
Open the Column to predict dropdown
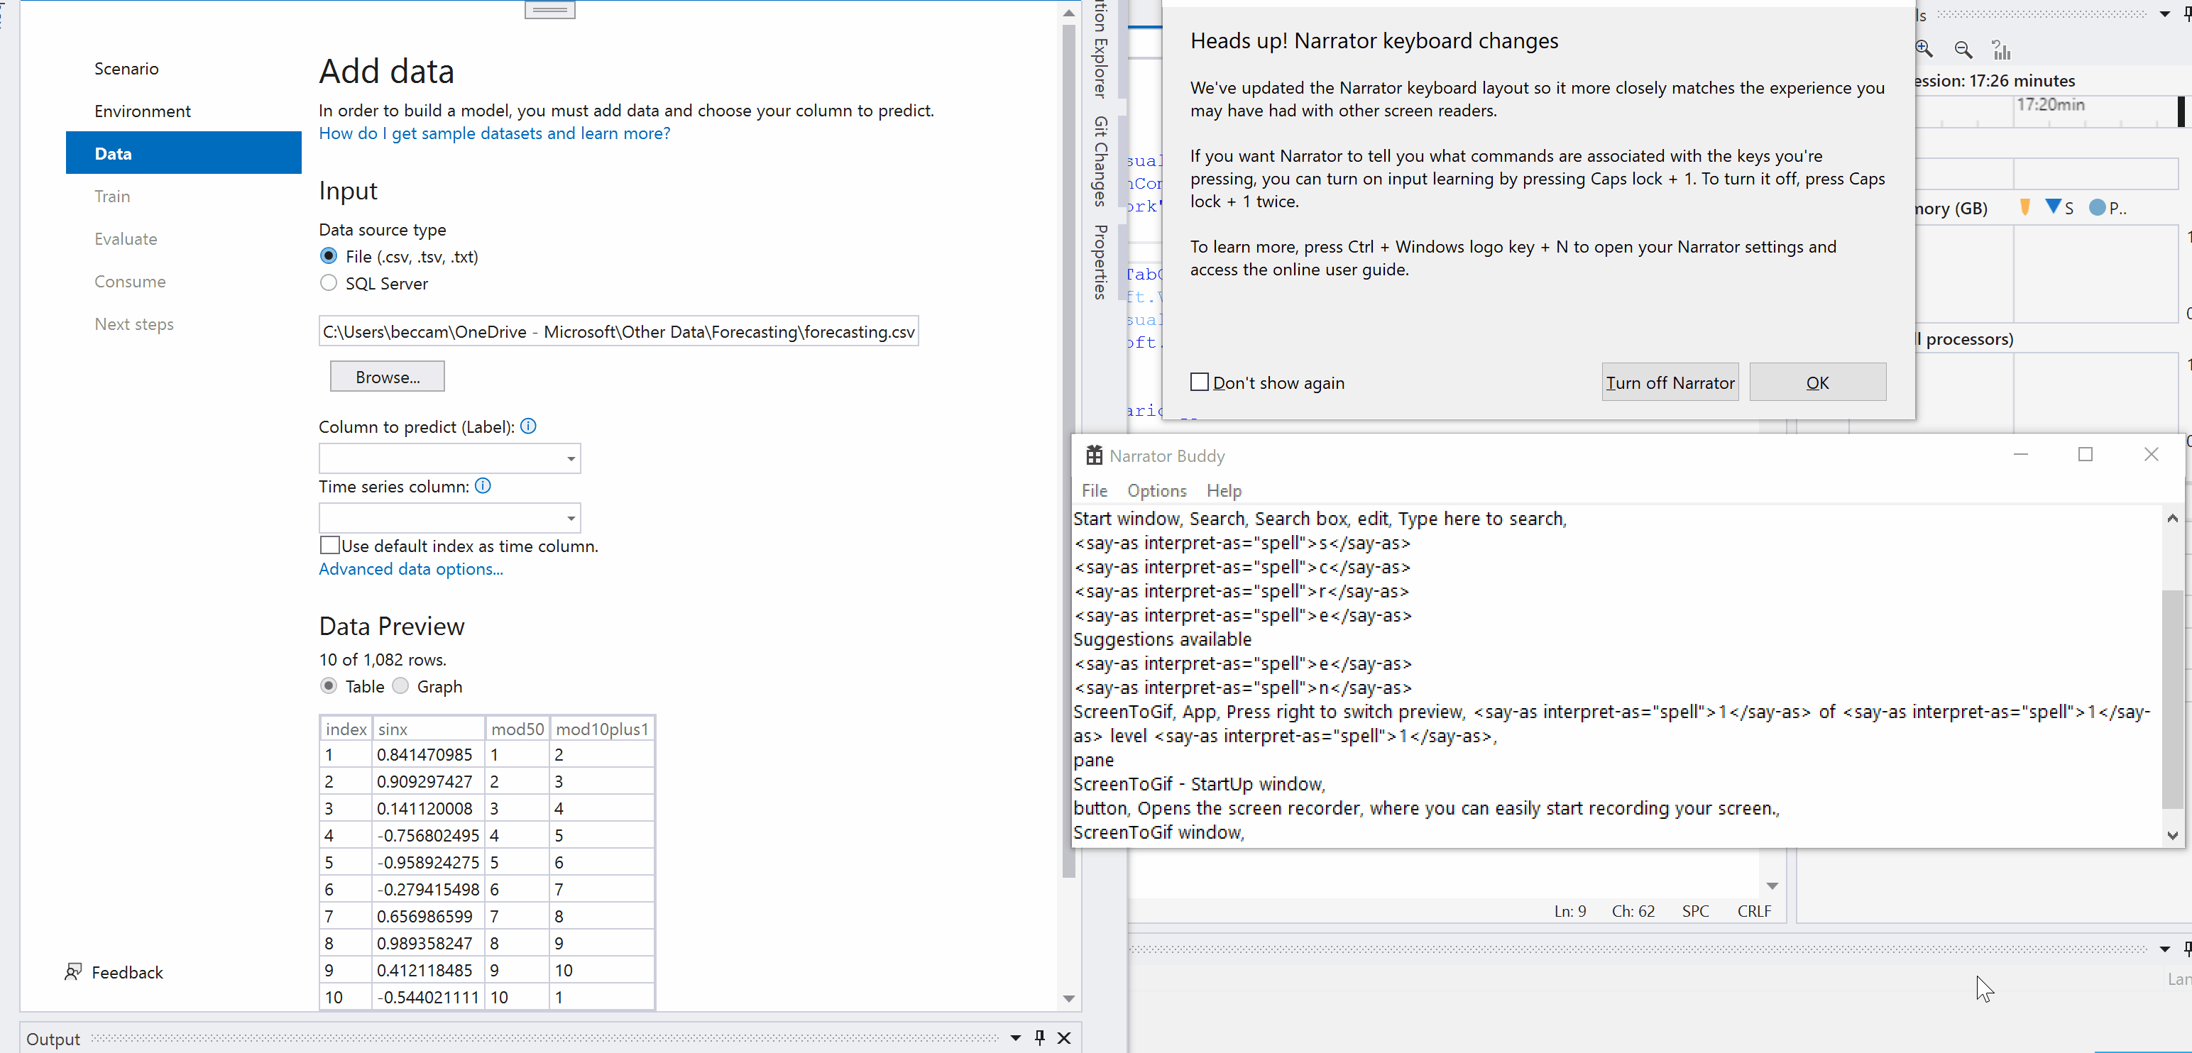[x=570, y=458]
